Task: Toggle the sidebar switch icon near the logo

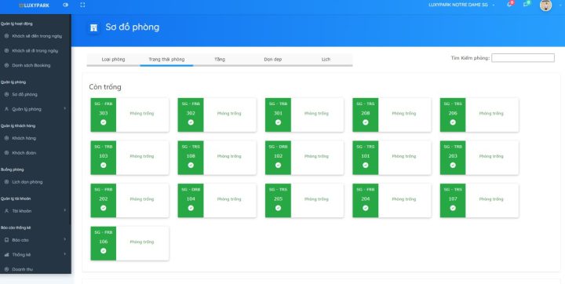Action: pos(65,5)
